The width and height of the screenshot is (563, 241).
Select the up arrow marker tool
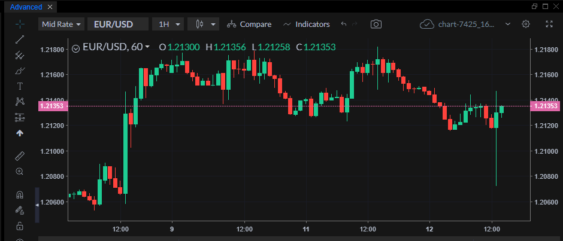pos(20,133)
